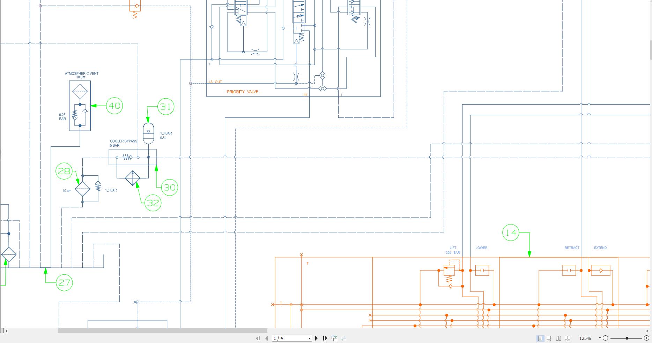652x343 pixels.
Task: Go to next view
Action: point(343,338)
